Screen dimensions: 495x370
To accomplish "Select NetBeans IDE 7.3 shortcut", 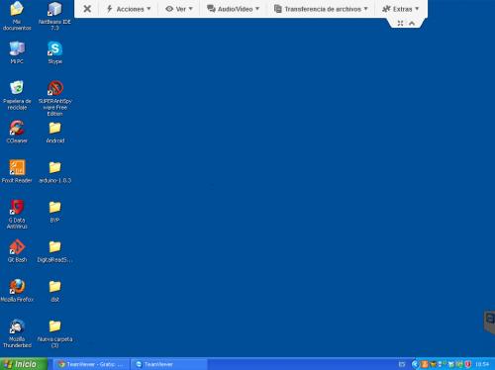I will (x=54, y=16).
